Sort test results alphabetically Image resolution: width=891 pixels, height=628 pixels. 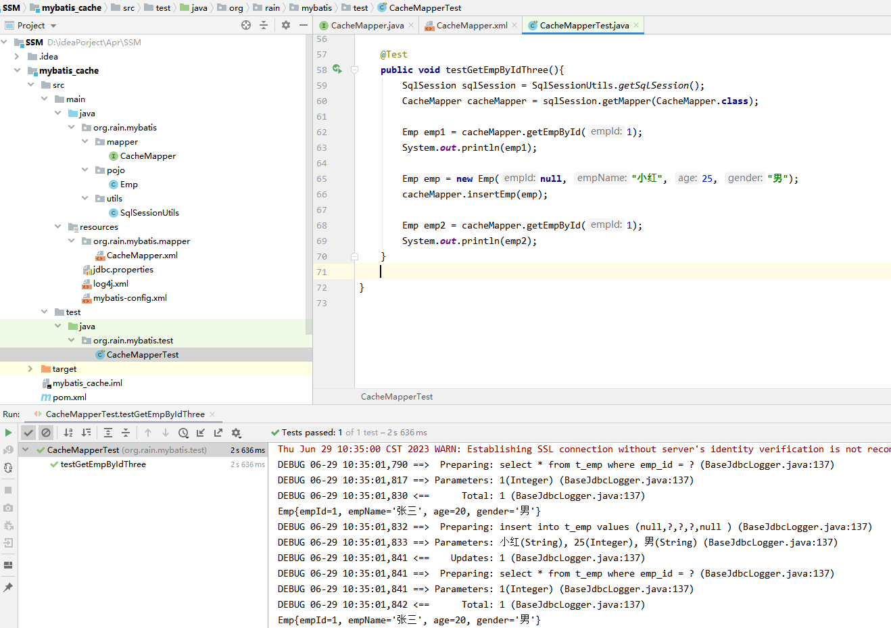point(68,433)
